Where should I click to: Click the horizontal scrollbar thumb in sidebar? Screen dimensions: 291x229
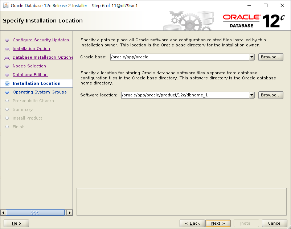click(x=35, y=212)
